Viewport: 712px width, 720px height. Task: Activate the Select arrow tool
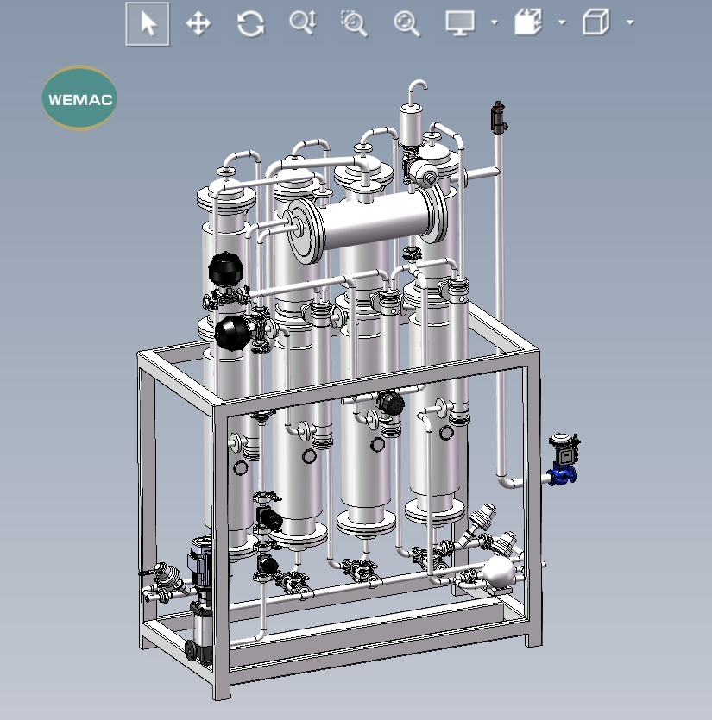point(147,24)
